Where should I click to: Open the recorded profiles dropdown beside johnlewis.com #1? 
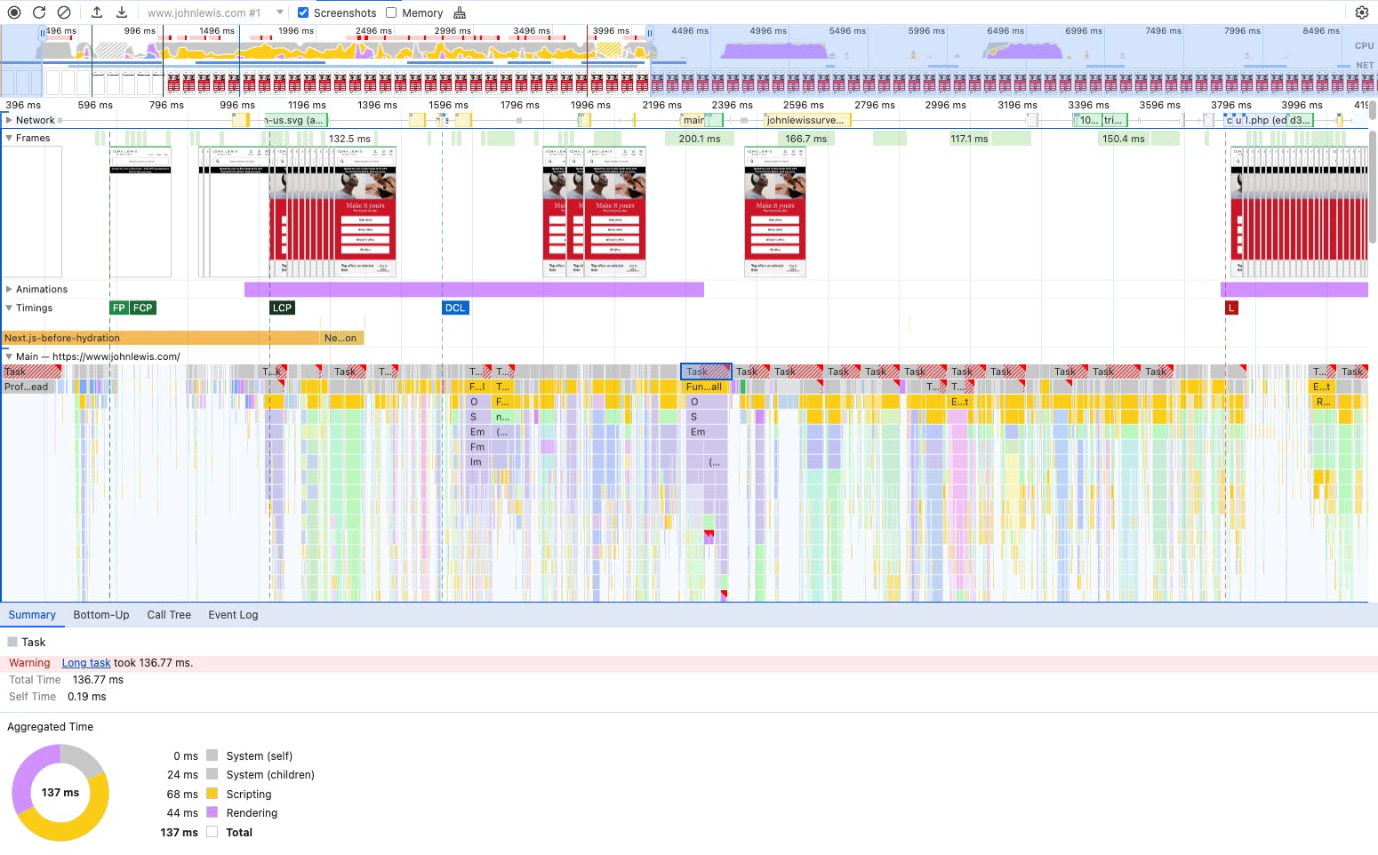click(x=281, y=12)
